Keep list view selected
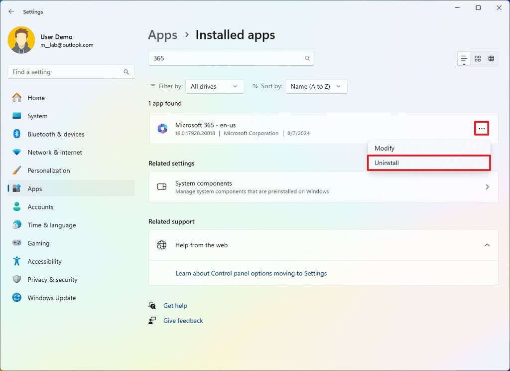510x371 pixels. (x=464, y=58)
